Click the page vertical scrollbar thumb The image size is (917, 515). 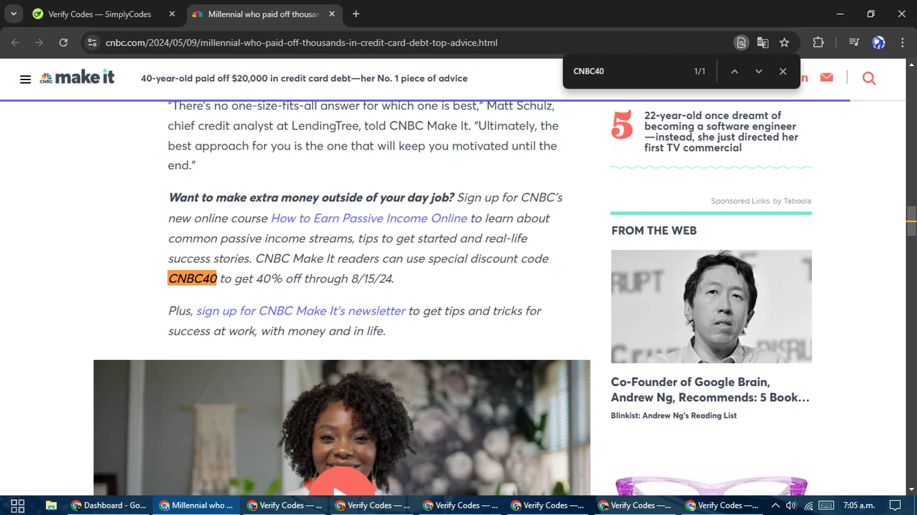(911, 221)
